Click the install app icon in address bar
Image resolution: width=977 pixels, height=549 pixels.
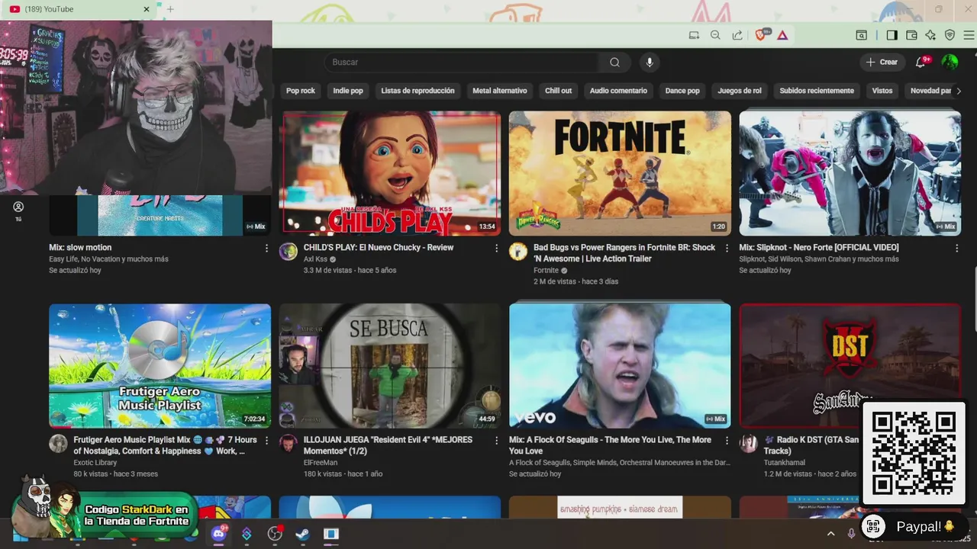[694, 35]
